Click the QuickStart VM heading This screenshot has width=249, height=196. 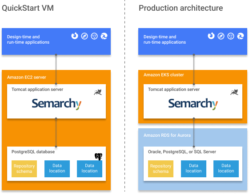click(28, 8)
